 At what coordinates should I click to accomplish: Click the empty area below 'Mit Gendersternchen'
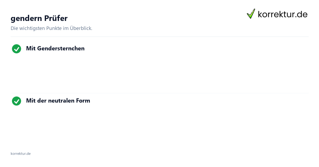pyautogui.click(x=159, y=72)
